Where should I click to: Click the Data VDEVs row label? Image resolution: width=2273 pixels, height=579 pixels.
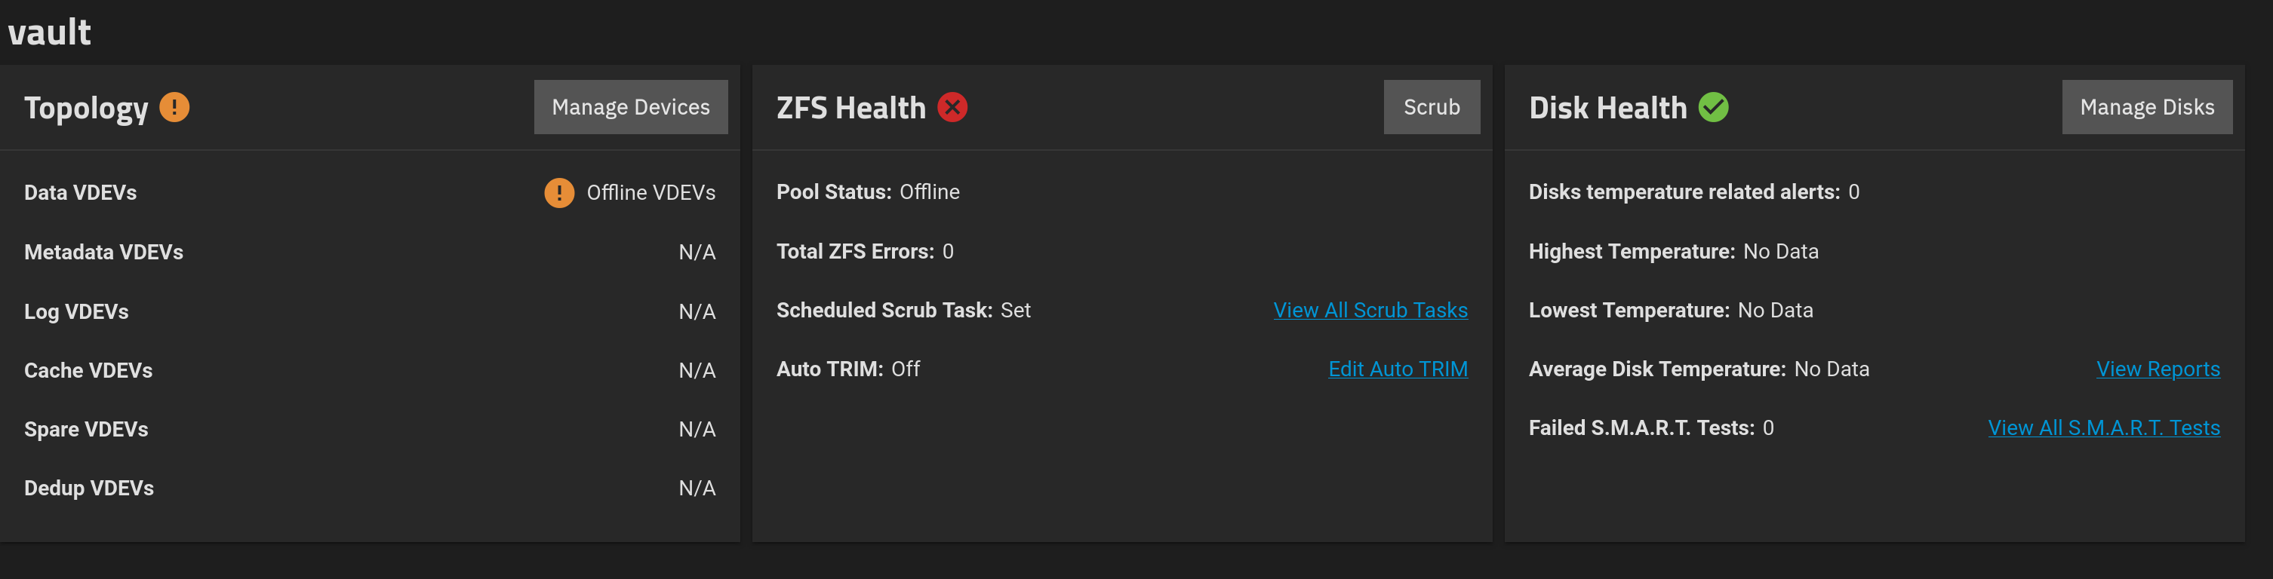(x=80, y=193)
